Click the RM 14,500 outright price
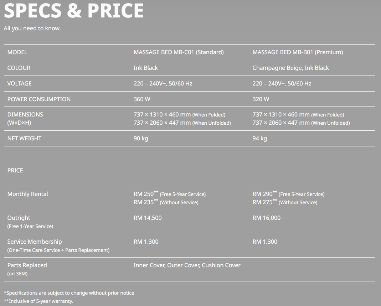Screen dimensions: 381x306 [148, 218]
